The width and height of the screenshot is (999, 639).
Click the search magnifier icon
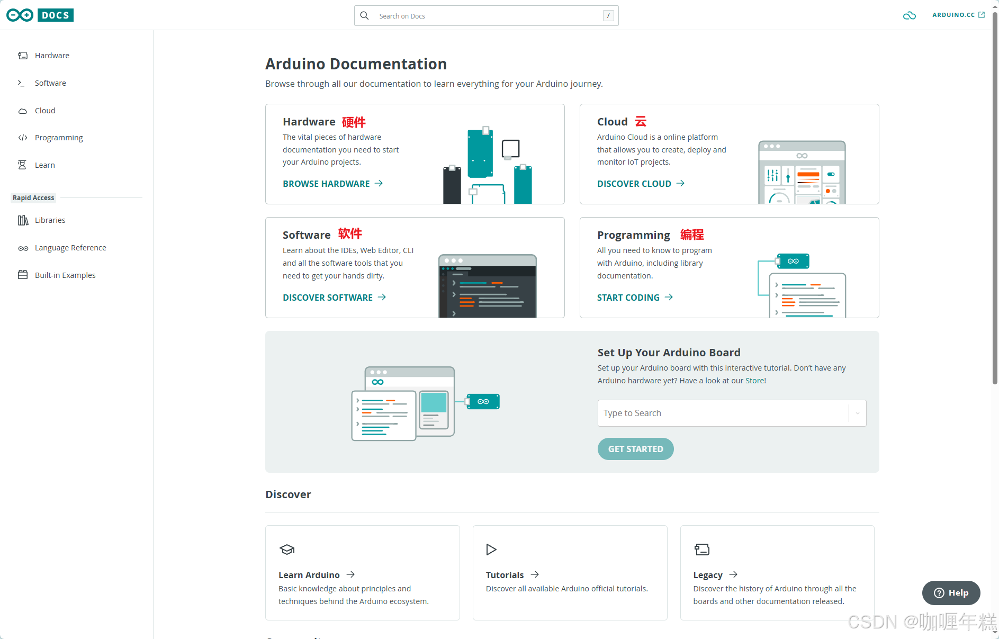(x=364, y=16)
